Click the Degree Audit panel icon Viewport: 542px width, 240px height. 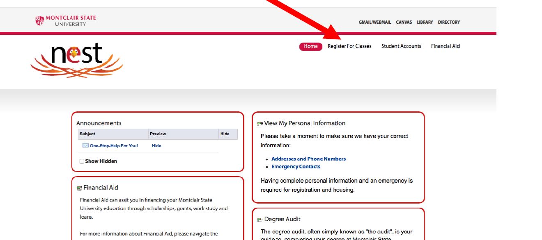tap(260, 220)
